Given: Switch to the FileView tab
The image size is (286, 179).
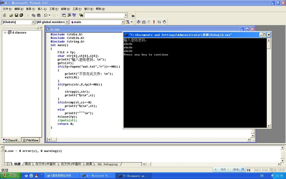Looking at the screenshot, I should click(x=30, y=140).
